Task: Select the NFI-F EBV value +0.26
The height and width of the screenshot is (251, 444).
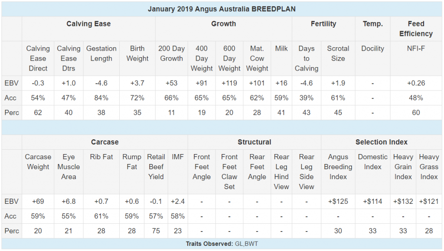Action: [416, 83]
